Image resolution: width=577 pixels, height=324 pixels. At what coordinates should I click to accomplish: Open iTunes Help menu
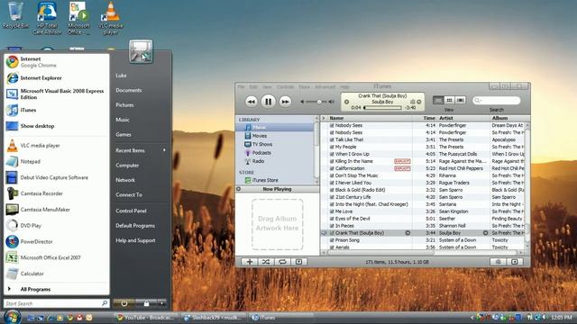pos(344,87)
